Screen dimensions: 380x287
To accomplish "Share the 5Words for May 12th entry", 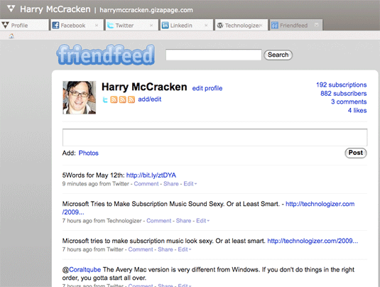I will point(171,184).
